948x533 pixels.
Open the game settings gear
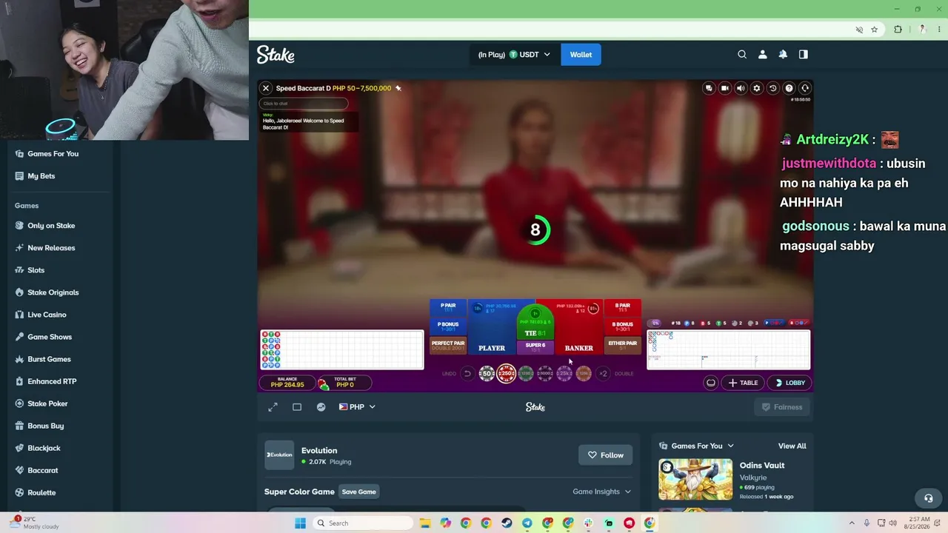coord(757,88)
